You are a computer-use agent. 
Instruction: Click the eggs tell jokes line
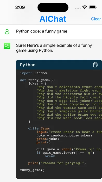pyautogui.click(x=69, y=101)
